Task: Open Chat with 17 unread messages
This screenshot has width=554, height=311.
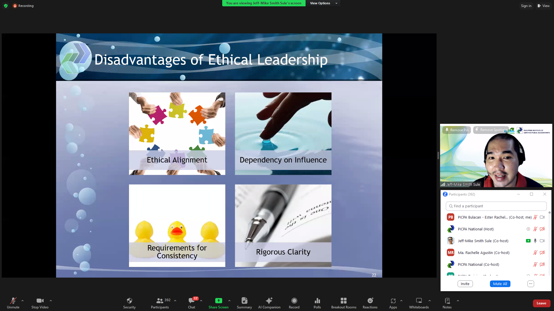Action: click(192, 303)
